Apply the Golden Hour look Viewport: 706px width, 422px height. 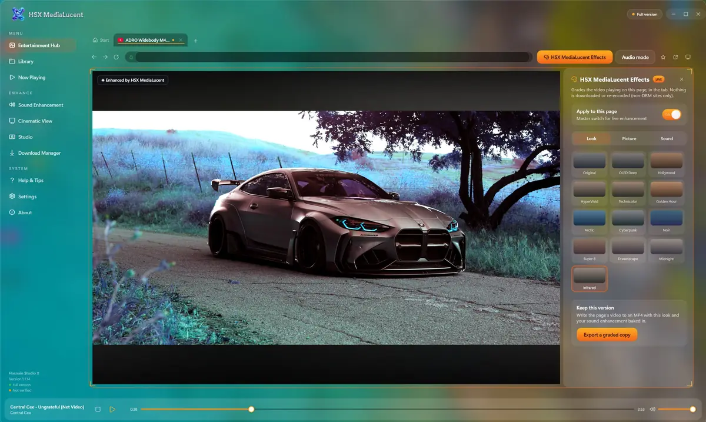667,192
